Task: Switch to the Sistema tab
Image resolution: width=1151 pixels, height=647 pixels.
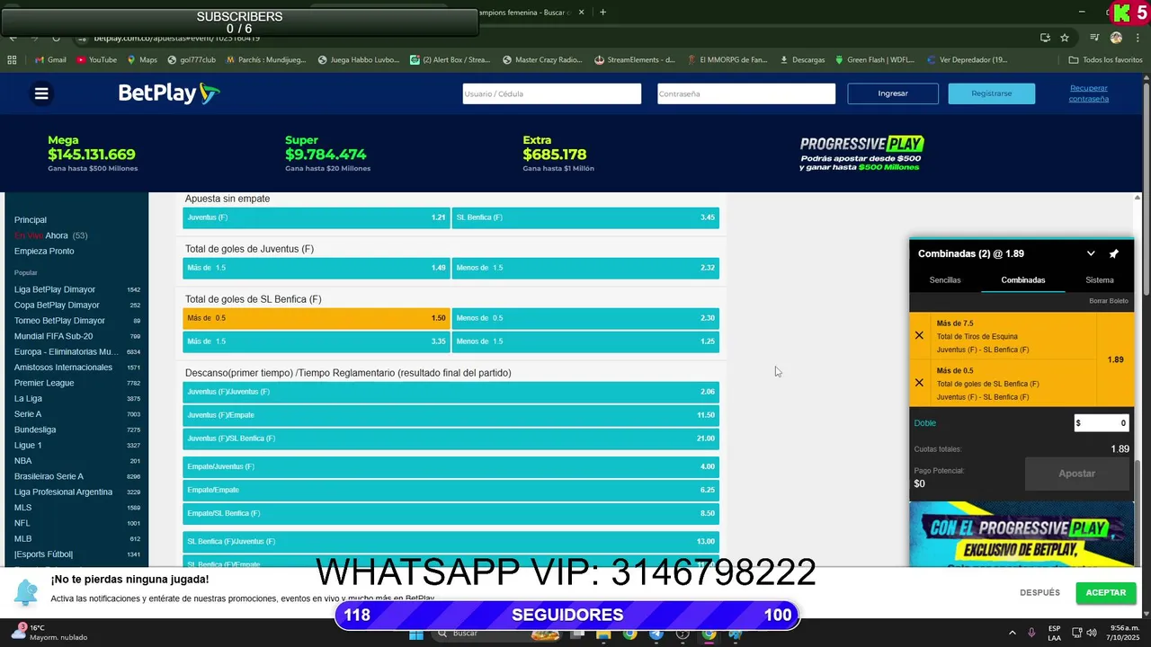Action: tap(1099, 280)
